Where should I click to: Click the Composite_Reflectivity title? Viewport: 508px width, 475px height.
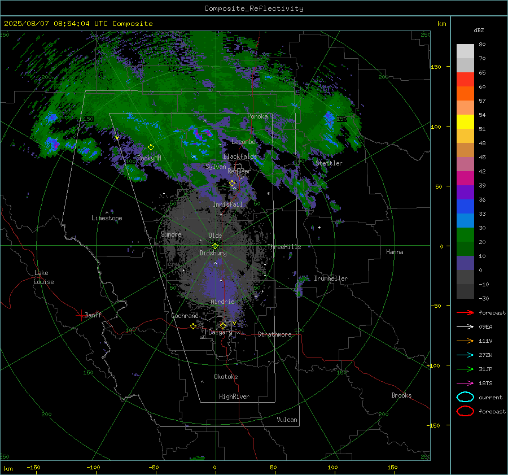(253, 8)
